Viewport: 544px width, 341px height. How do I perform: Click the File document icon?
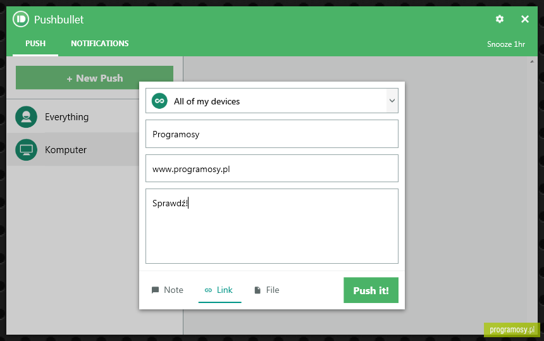pyautogui.click(x=257, y=290)
